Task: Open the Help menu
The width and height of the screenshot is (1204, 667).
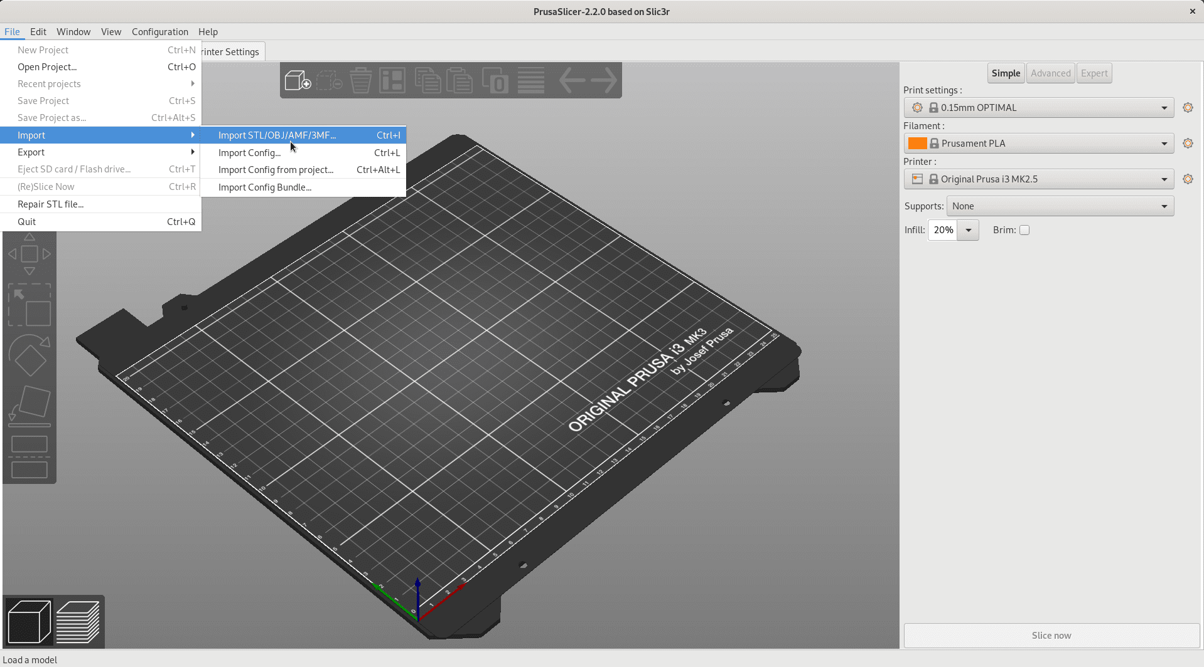Action: tap(208, 32)
